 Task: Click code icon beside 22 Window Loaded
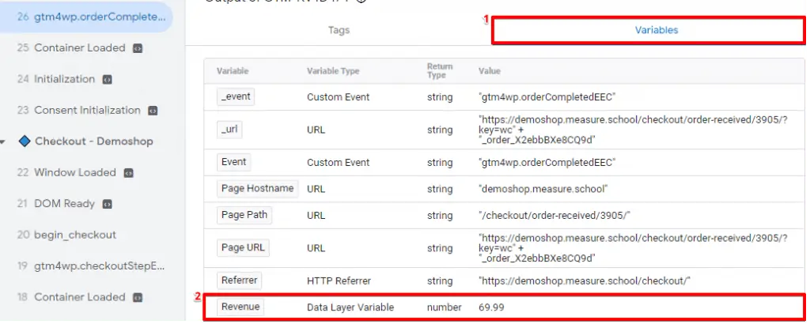[129, 173]
